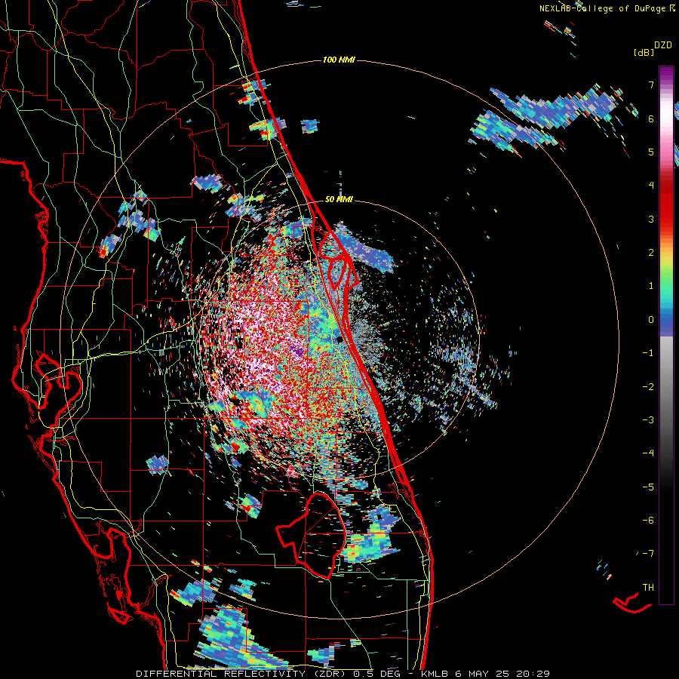Click the bottom caption 'DIFFERENTIAL REFLECTIVITY (ZDR)' text
The width and height of the screenshot is (679, 679).
coord(241,674)
